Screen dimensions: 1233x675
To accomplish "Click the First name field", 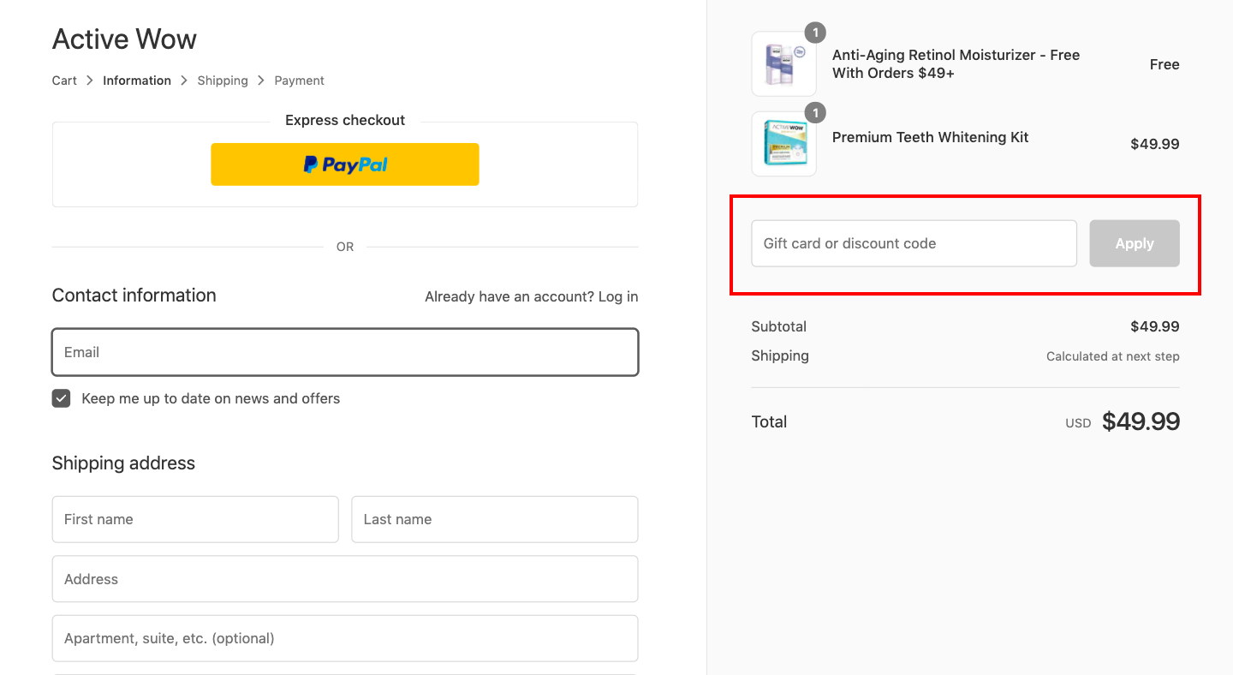I will click(x=195, y=519).
